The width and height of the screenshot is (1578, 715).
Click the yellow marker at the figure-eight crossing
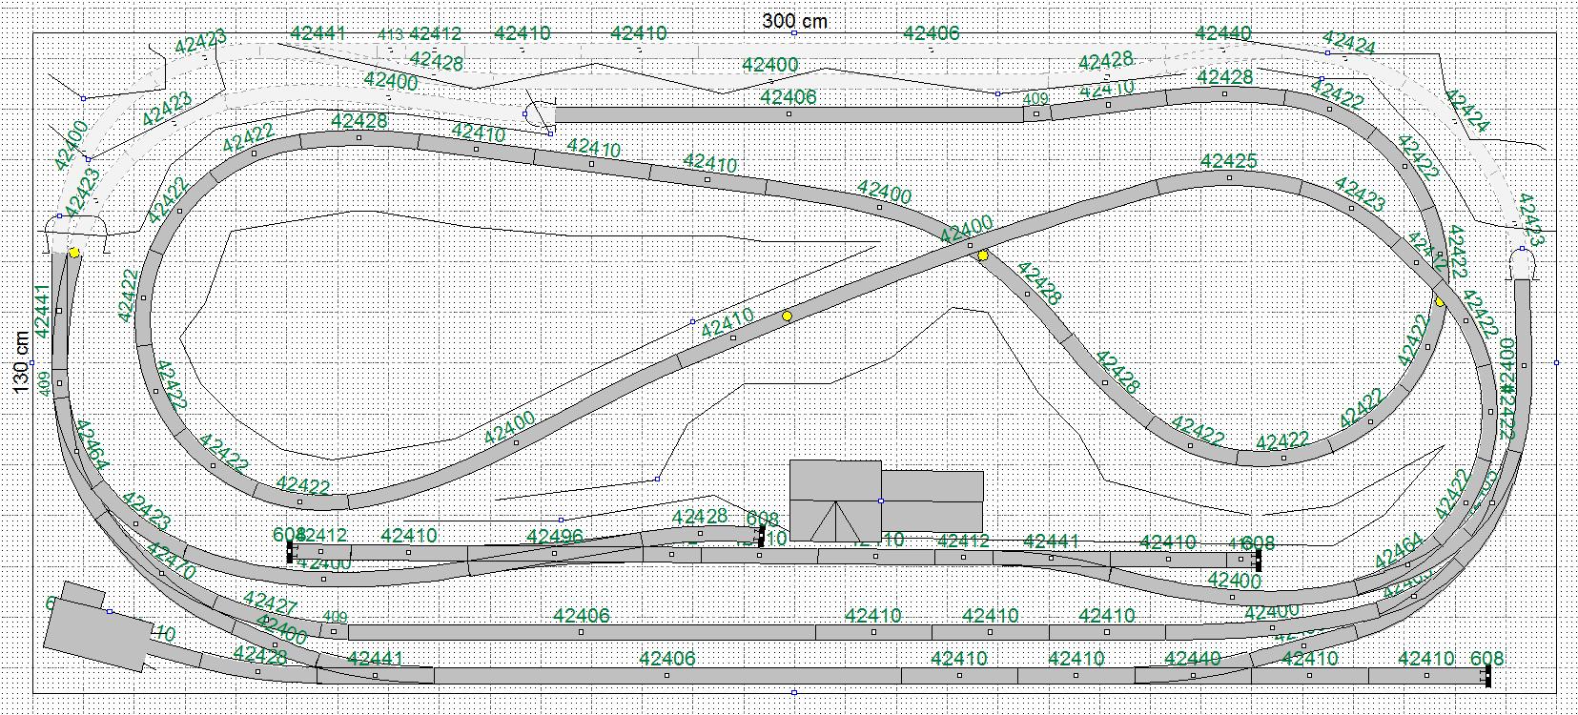coord(983,255)
